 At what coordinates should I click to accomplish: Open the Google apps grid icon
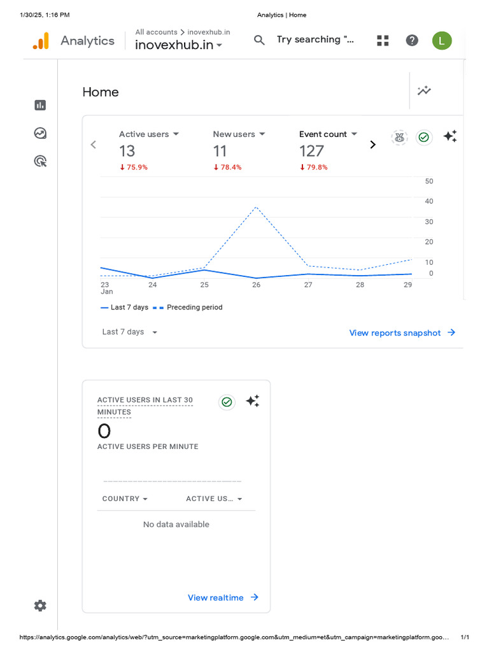(x=383, y=40)
